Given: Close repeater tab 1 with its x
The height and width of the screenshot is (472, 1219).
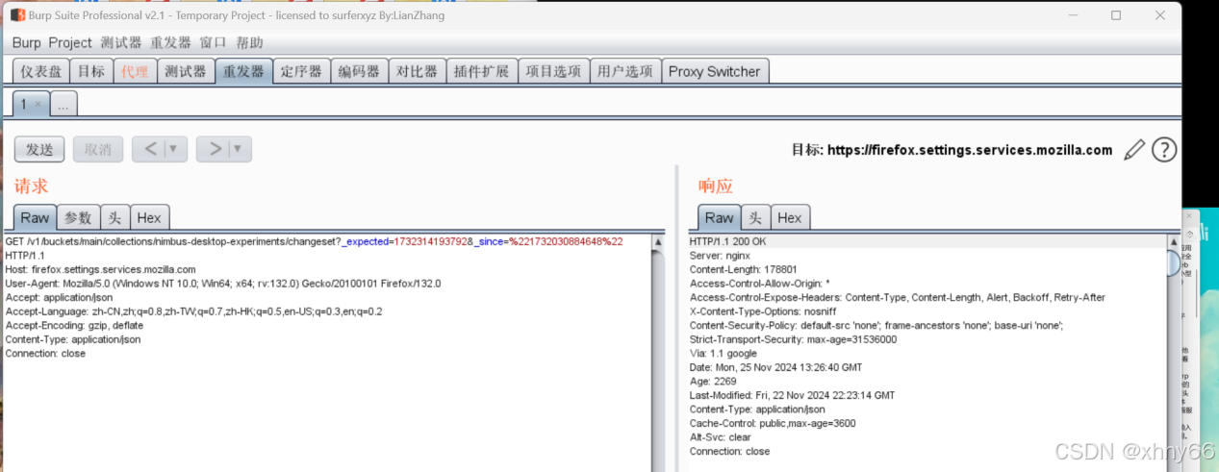Looking at the screenshot, I should [38, 104].
